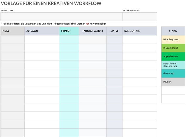
Task: Select the AUFGABEN column header
Action: click(42, 31)
